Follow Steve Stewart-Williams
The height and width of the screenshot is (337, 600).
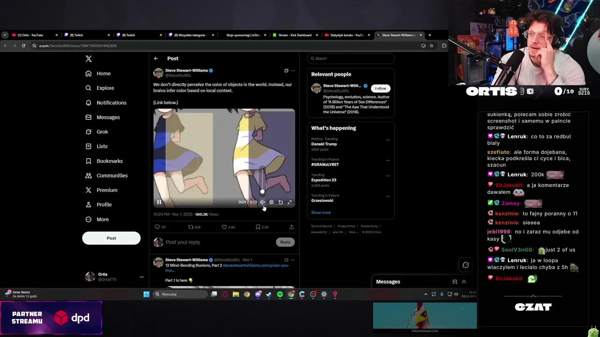[381, 88]
